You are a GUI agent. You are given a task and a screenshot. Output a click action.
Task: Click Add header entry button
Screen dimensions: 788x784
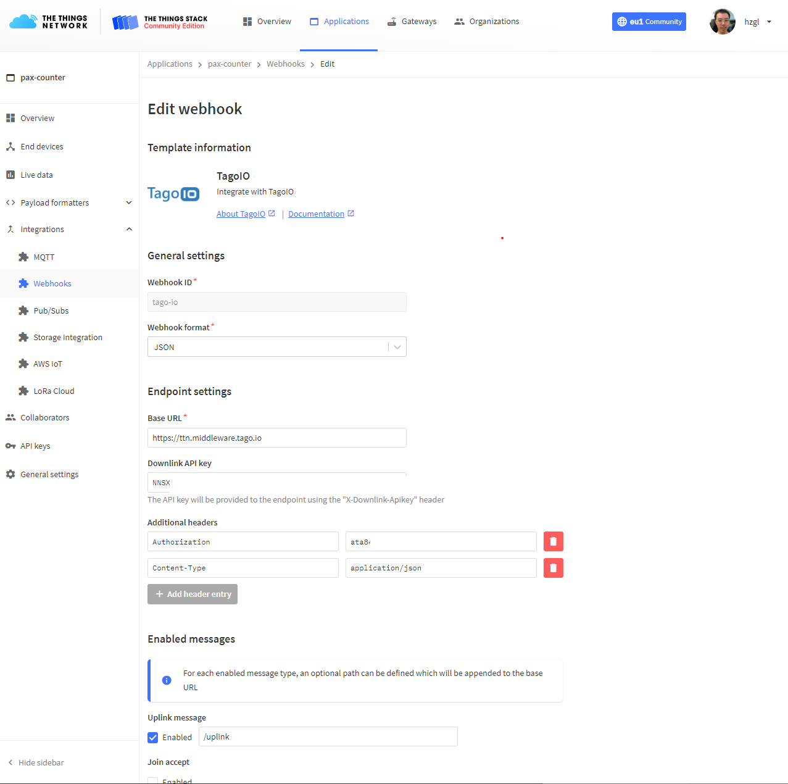193,594
